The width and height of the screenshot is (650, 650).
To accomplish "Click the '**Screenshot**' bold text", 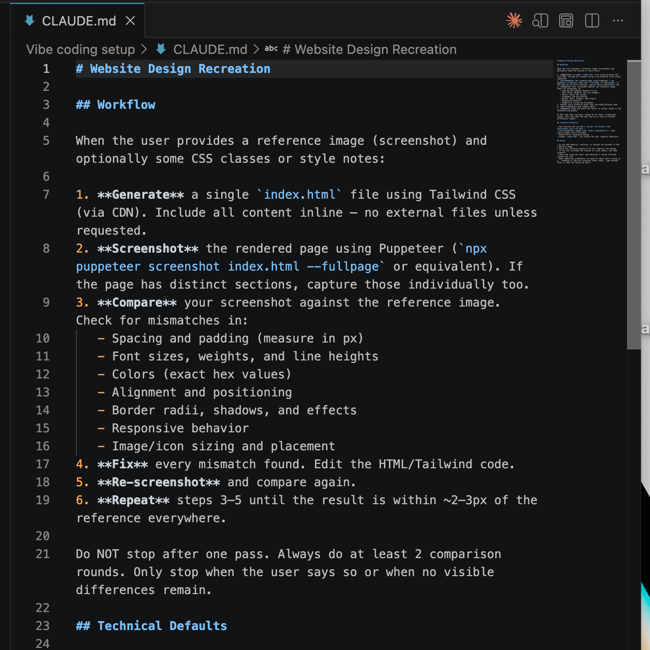I will click(x=148, y=249).
